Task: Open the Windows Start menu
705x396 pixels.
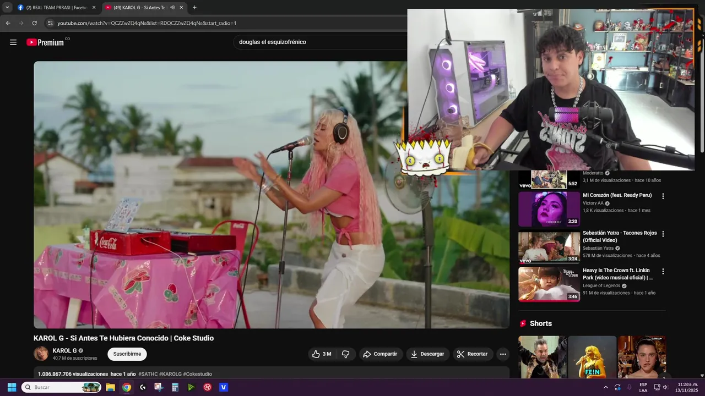Action: coord(12,387)
